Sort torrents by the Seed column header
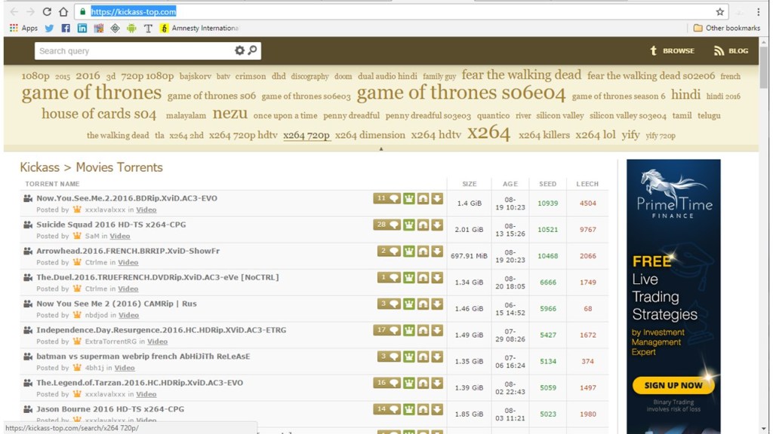The height and width of the screenshot is (434, 773). coord(547,184)
